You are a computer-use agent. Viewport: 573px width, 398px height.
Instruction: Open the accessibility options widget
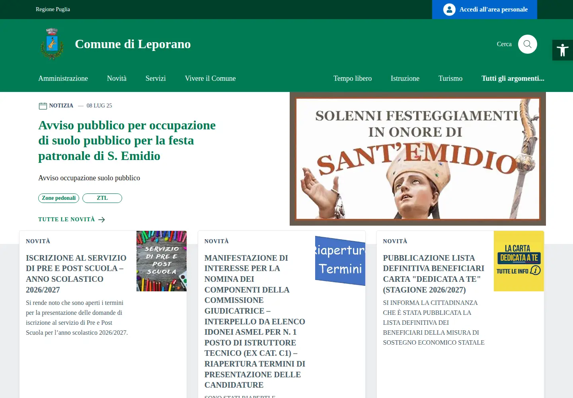pos(563,50)
